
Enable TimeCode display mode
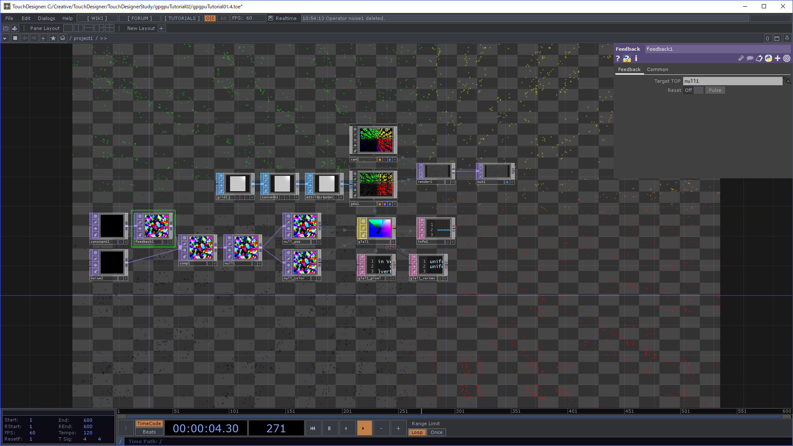pos(149,424)
